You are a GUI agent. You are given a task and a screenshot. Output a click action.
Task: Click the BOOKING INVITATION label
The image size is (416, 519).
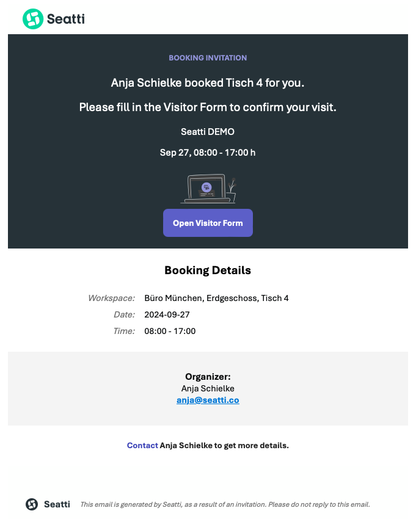tap(208, 57)
